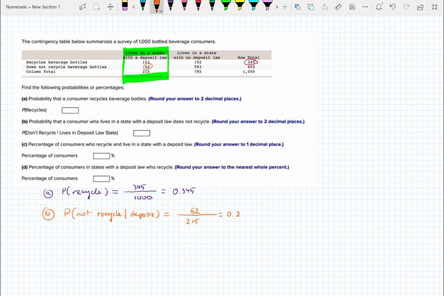Viewport: 444px width, 296px height.
Task: Open the ruler tool
Action: tap(338, 7)
